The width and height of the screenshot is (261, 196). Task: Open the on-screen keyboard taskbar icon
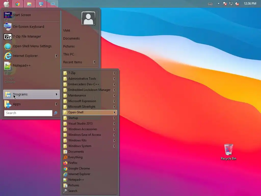tap(53, 4)
